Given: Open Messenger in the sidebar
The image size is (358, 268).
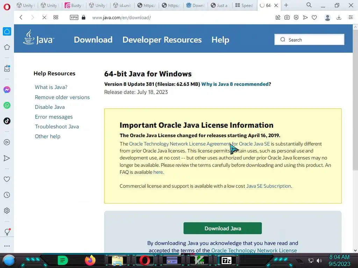Looking at the screenshot, I should (x=7, y=90).
